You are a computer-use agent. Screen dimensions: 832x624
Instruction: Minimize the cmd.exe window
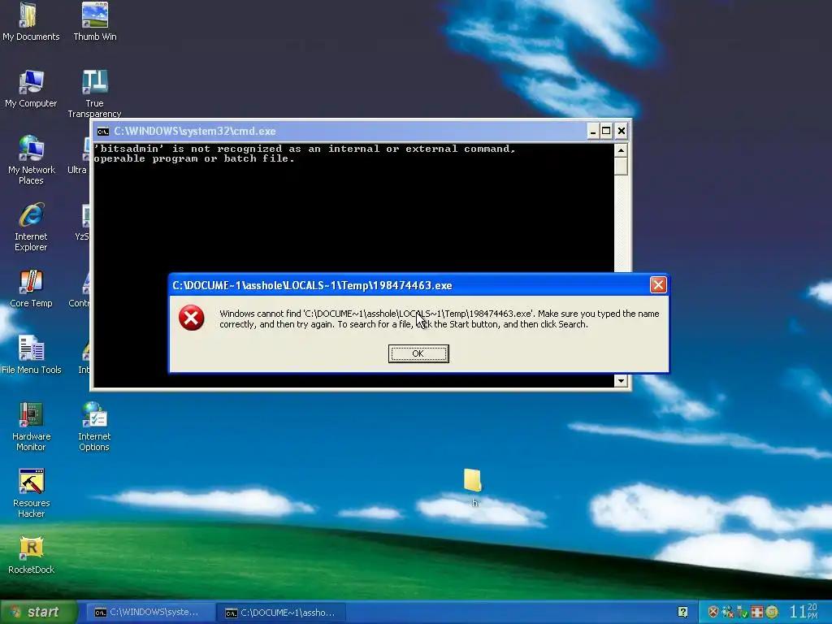pyautogui.click(x=592, y=131)
